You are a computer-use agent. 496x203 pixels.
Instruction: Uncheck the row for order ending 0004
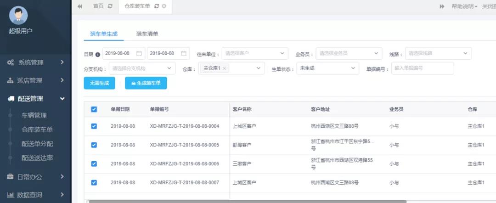(x=94, y=126)
